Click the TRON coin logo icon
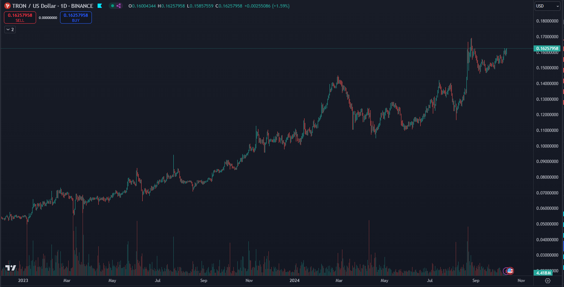Viewport: 564px width, 287px height. [7, 6]
